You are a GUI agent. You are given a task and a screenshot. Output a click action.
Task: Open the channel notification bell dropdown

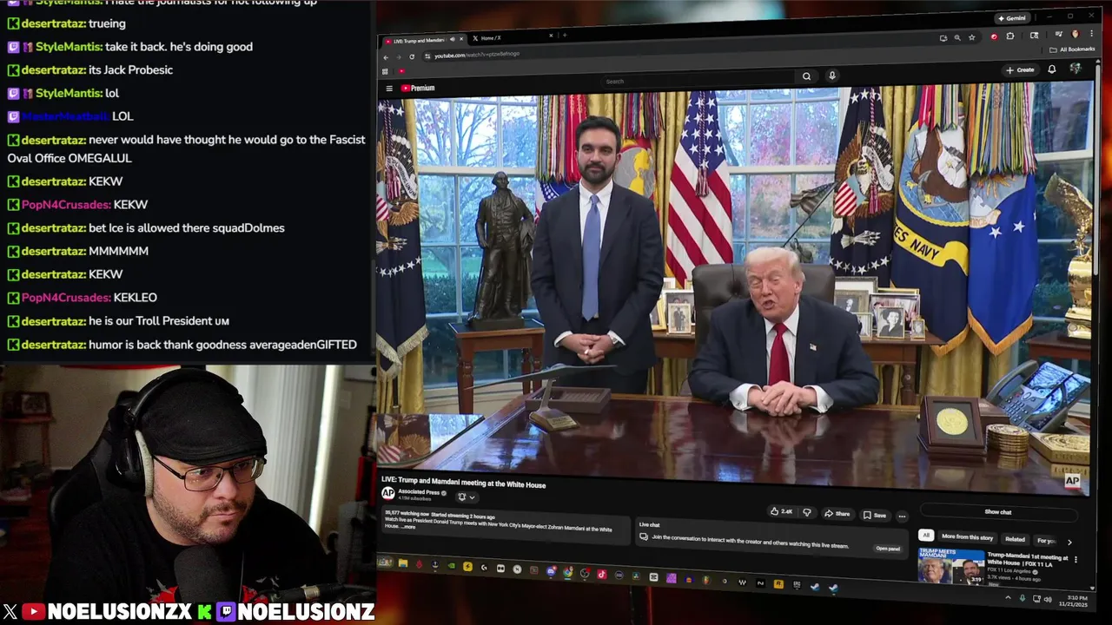pyautogui.click(x=467, y=497)
